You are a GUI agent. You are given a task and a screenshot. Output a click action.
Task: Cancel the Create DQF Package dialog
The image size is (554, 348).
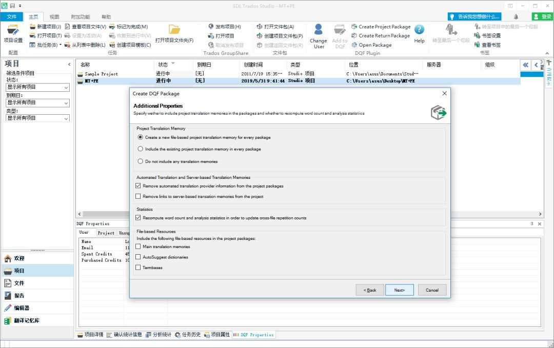coord(431,290)
